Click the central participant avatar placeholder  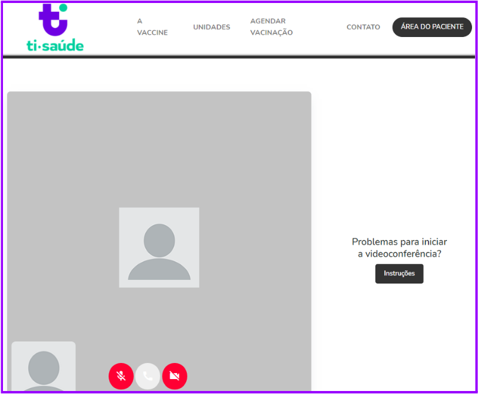[159, 248]
